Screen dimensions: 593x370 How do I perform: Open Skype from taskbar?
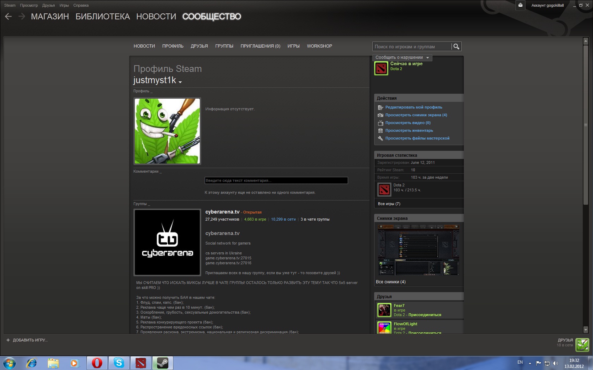pos(119,363)
